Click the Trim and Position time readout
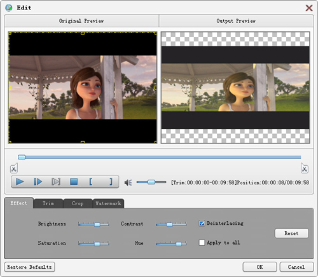The image size is (318, 277). click(240, 182)
